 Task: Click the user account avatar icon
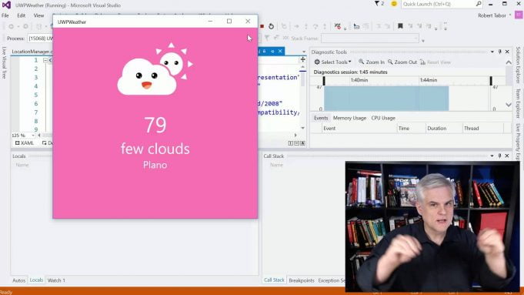pyautogui.click(x=519, y=15)
